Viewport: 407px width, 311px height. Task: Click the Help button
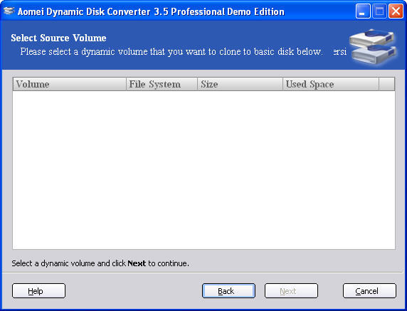point(38,291)
